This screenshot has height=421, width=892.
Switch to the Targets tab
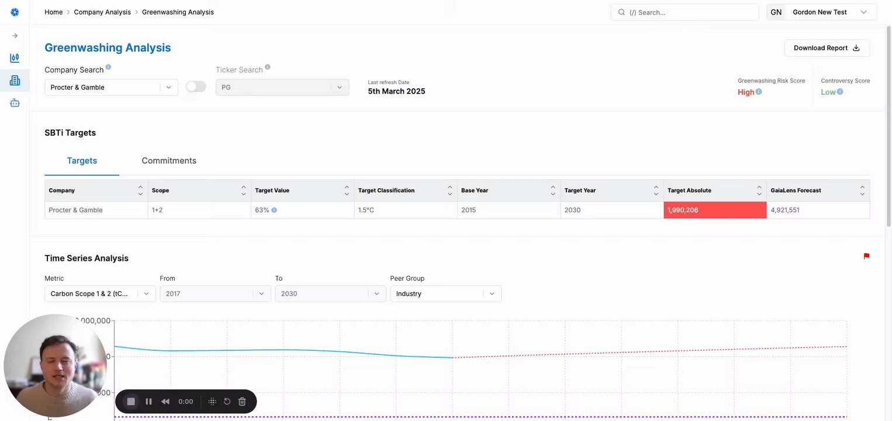click(x=82, y=161)
